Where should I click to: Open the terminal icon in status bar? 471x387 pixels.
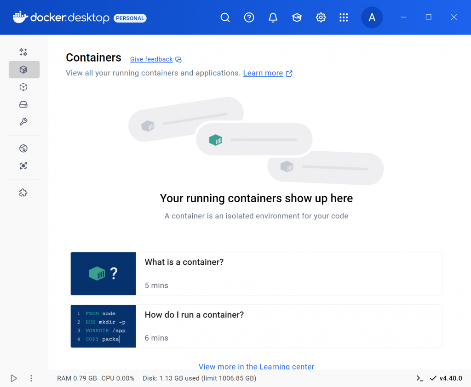coord(420,378)
